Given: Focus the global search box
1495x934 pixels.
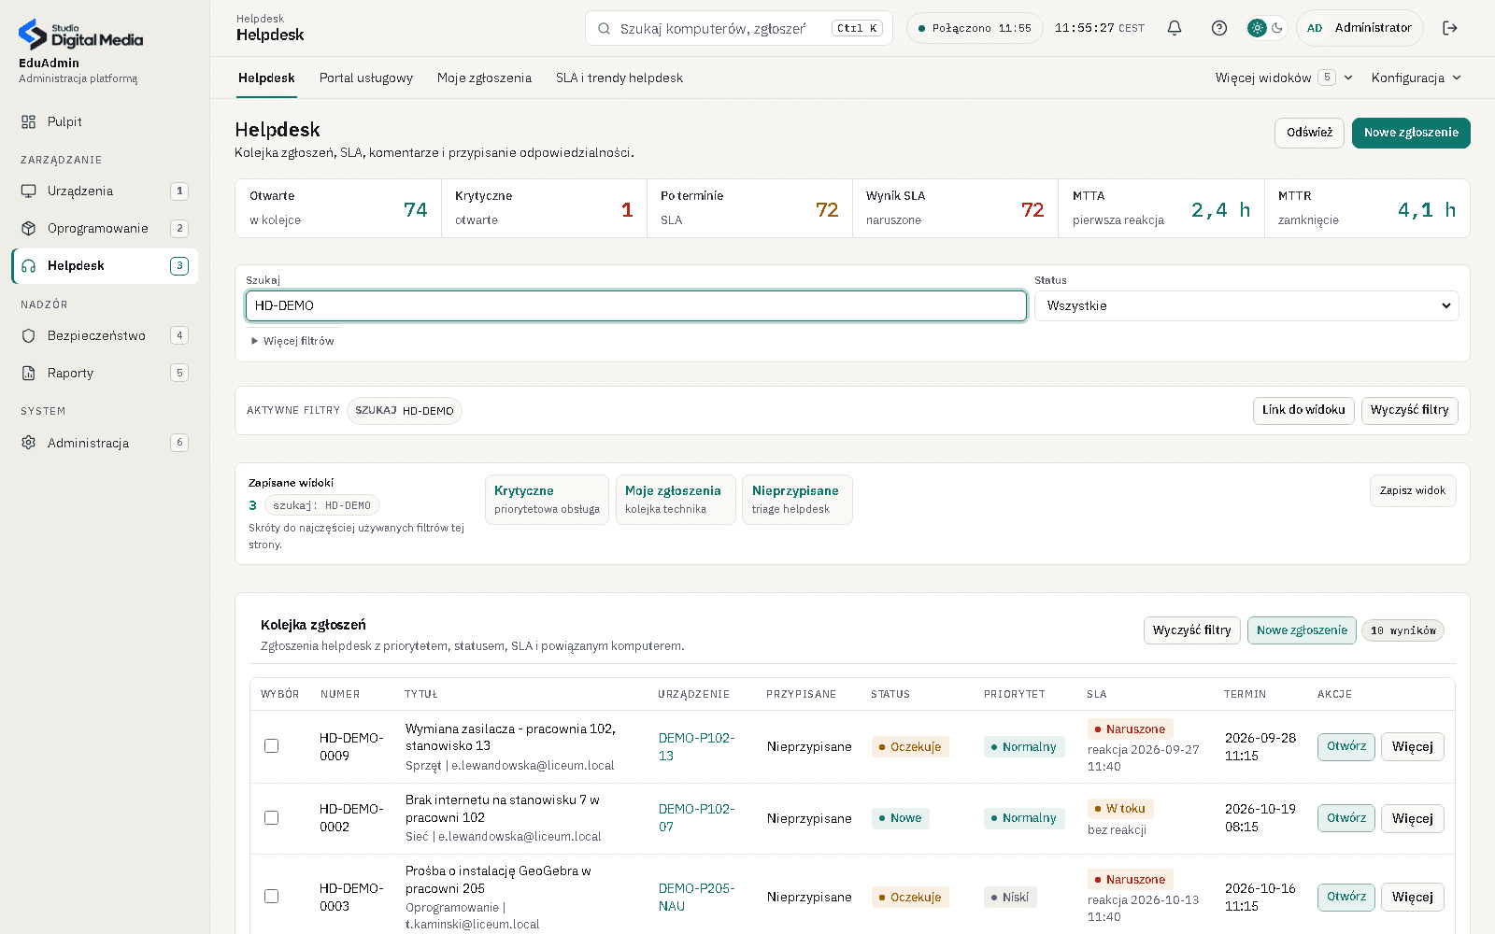Looking at the screenshot, I should click(739, 28).
